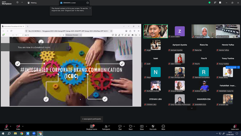Open audio options arrow next to Audio
Screen dimensions: 241x136
pyautogui.click(x=11, y=126)
